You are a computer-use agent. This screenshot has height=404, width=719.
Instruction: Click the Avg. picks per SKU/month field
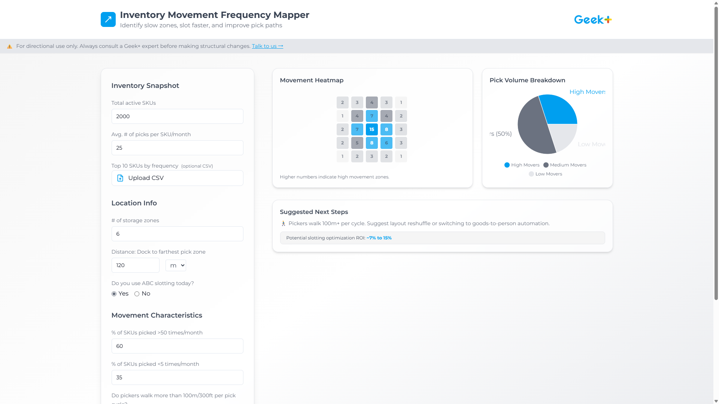tap(177, 148)
